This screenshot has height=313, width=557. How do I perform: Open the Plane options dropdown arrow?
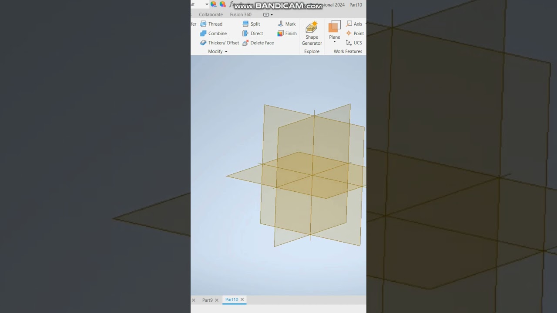[x=335, y=42]
